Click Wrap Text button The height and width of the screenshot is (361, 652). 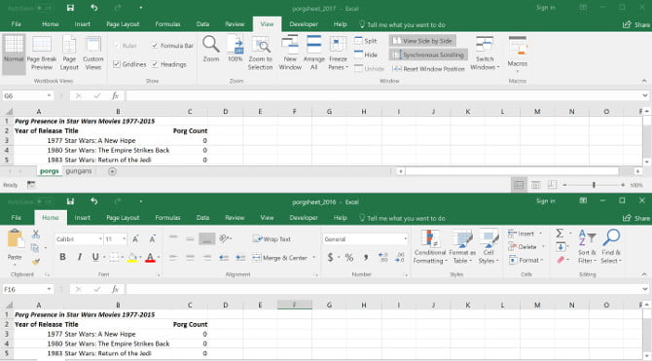[x=272, y=239]
